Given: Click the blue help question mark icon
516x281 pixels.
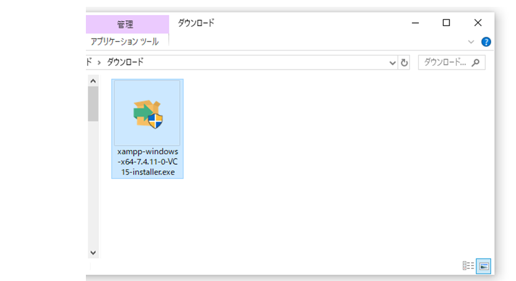Looking at the screenshot, I should 486,42.
